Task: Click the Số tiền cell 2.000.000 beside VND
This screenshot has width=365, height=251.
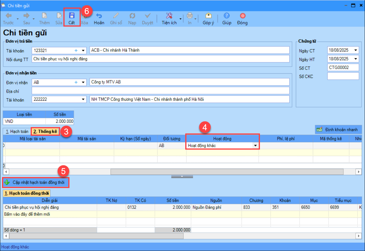Action: [x=60, y=121]
